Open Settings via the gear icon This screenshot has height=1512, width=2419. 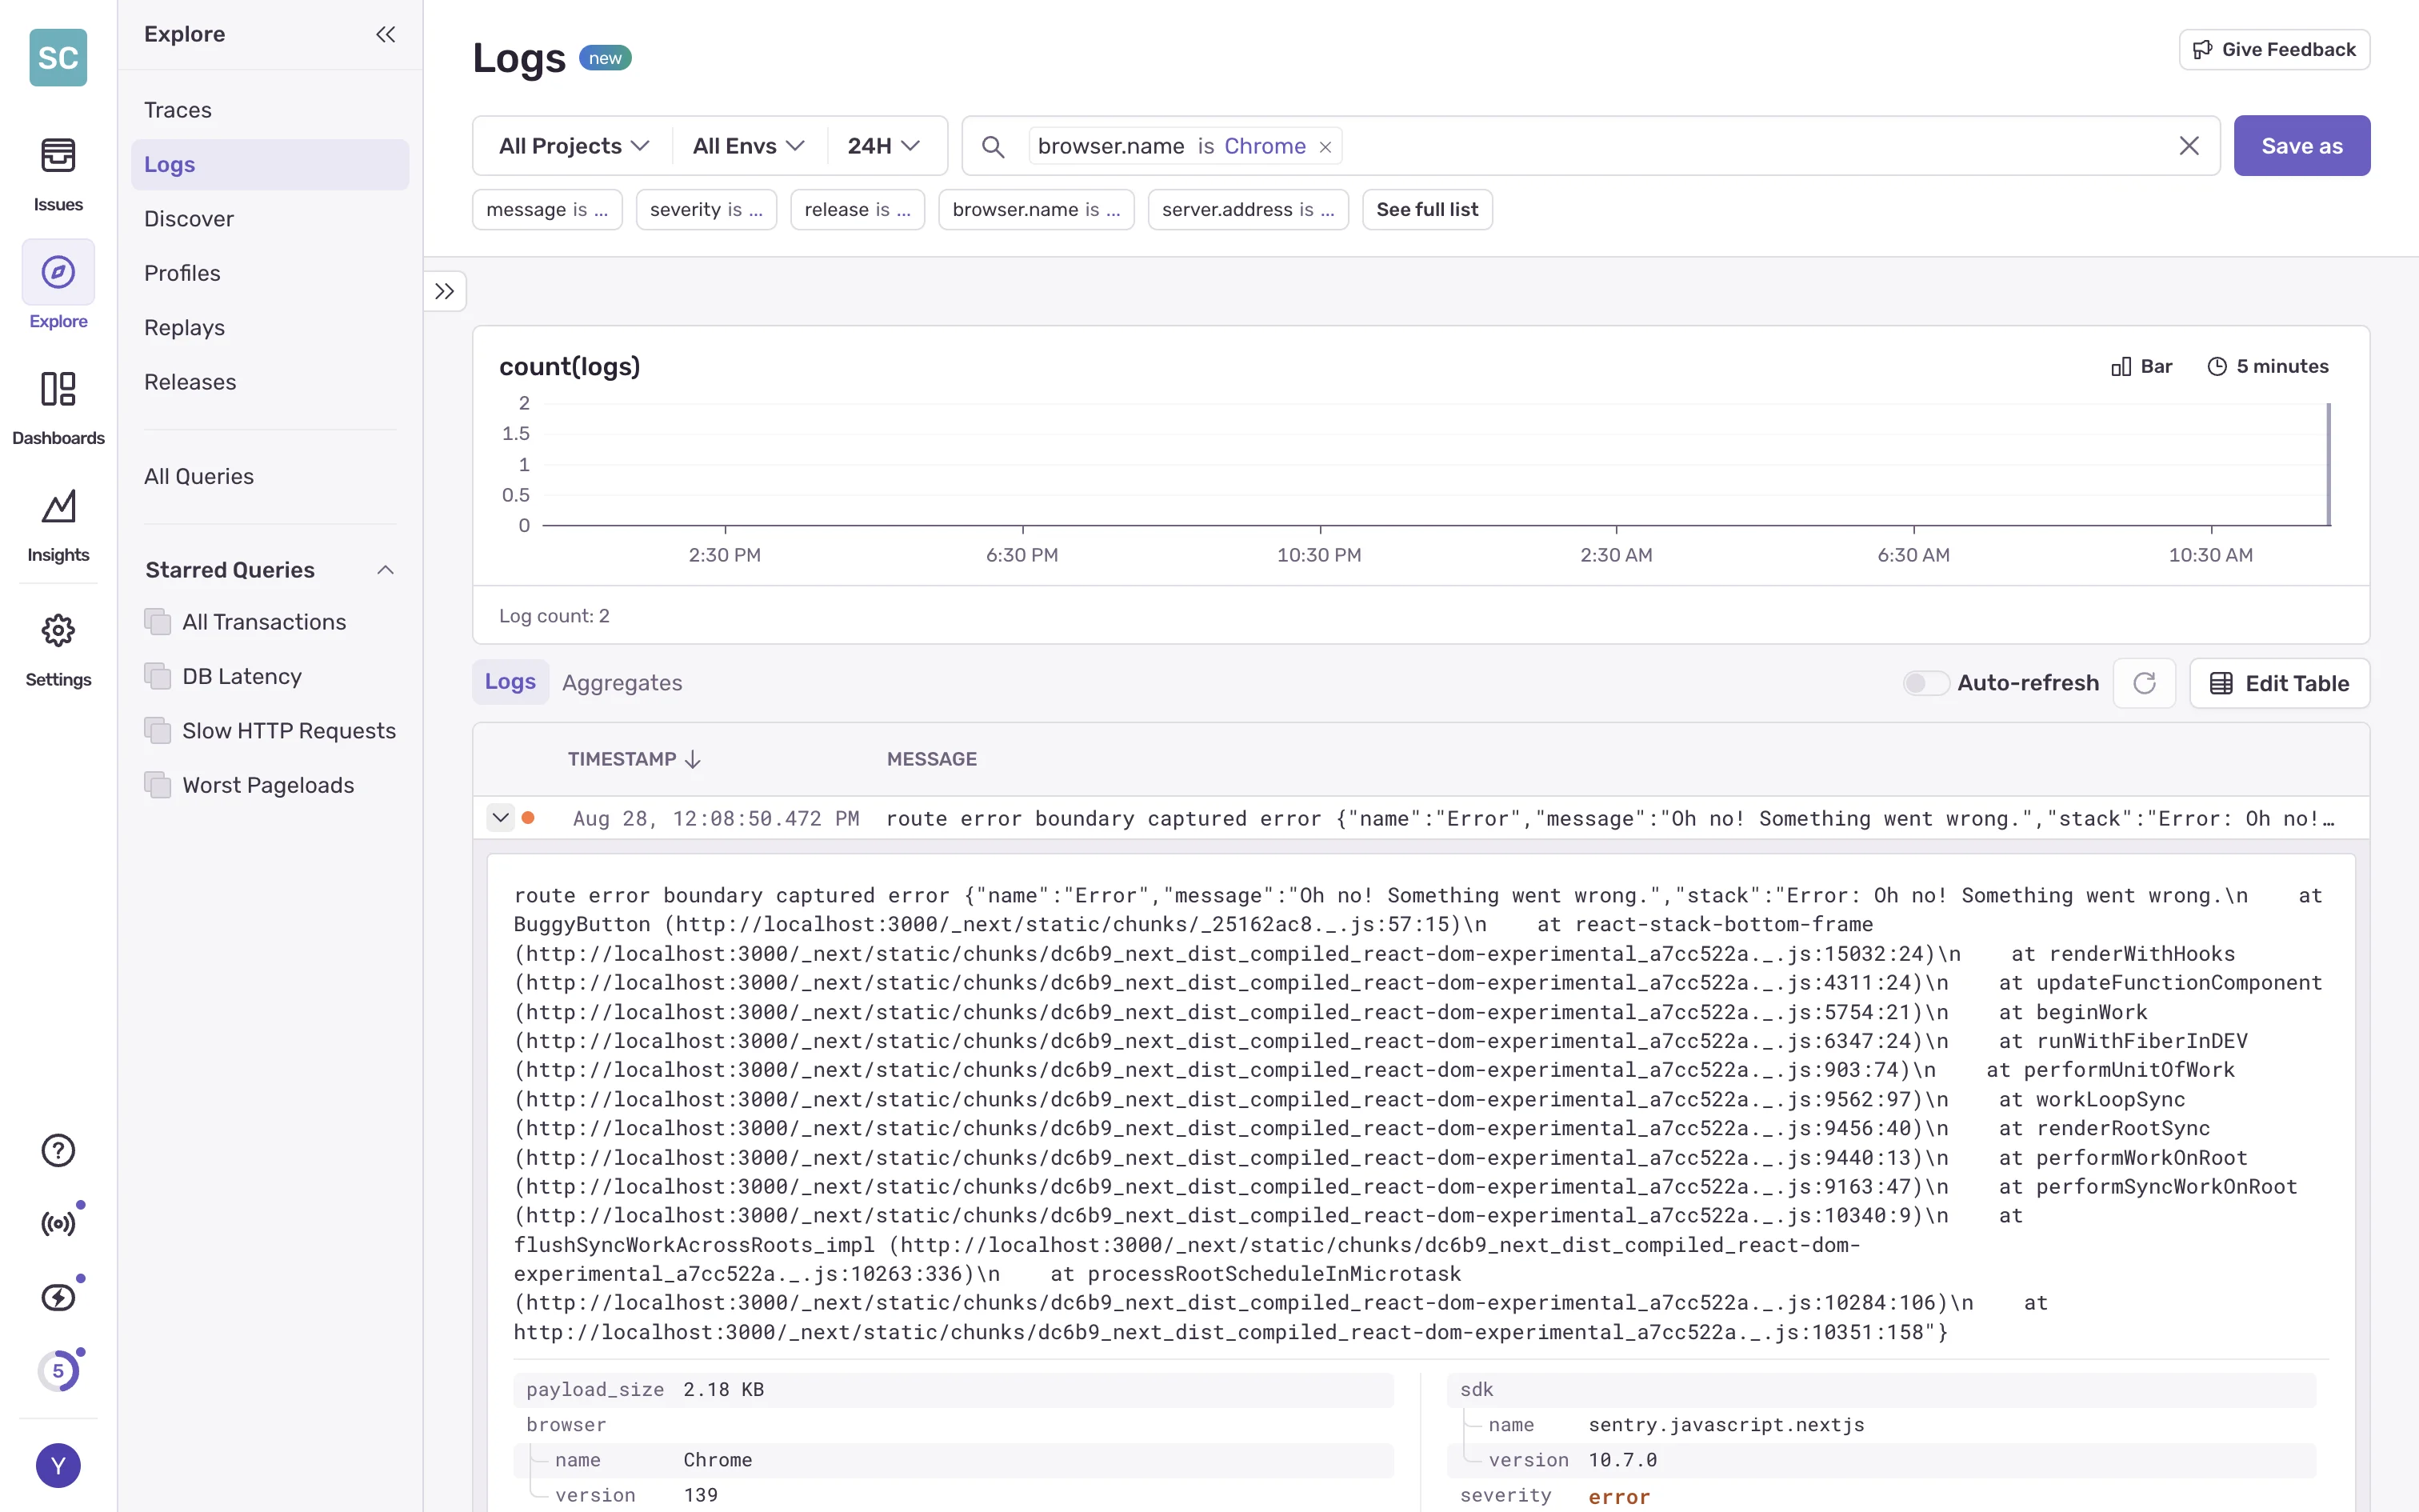[57, 630]
